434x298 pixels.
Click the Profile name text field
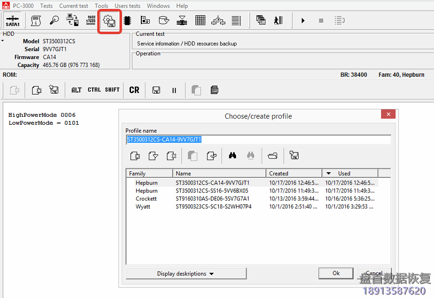258,140
